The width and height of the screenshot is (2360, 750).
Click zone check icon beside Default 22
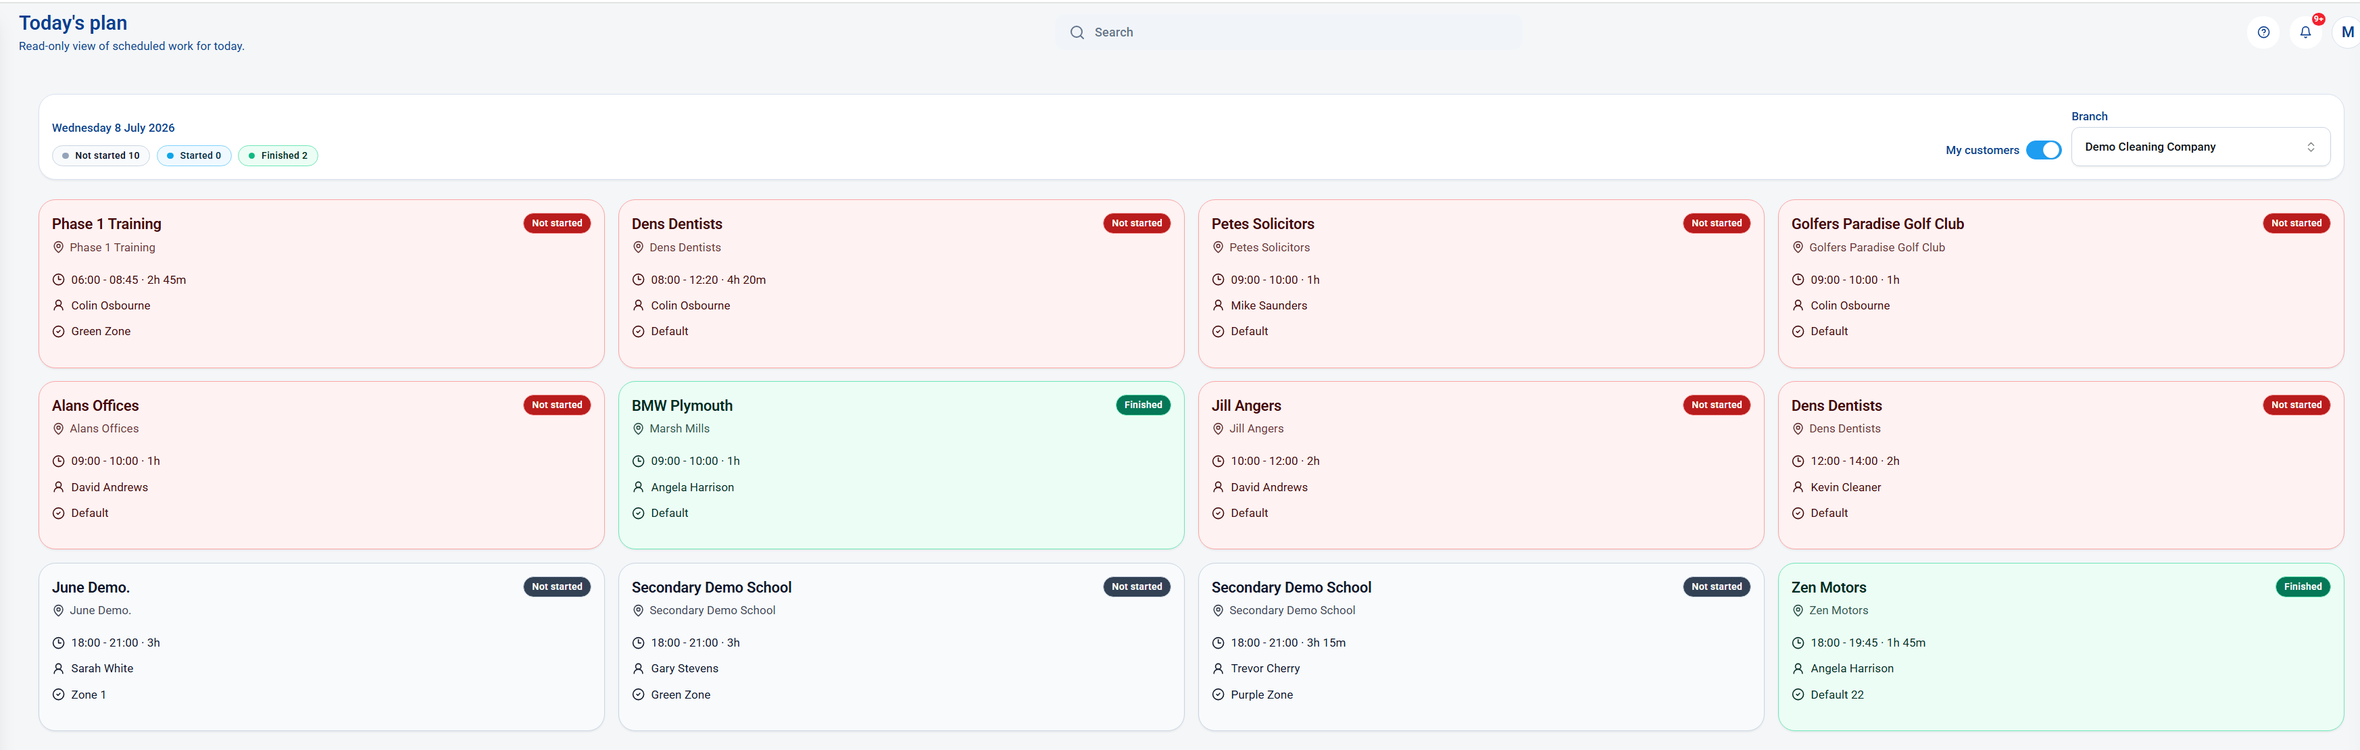point(1798,695)
